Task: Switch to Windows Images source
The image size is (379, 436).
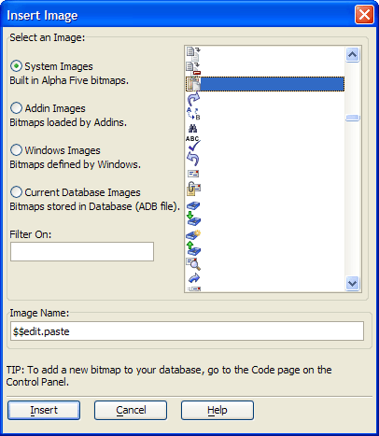Action: point(16,150)
